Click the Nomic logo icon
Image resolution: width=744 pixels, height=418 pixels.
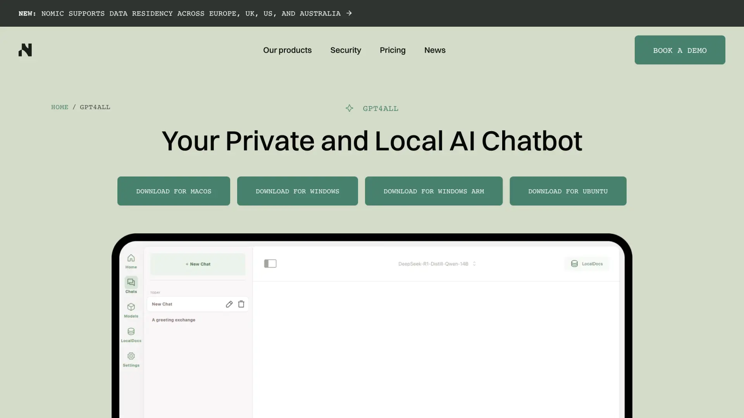coord(25,50)
